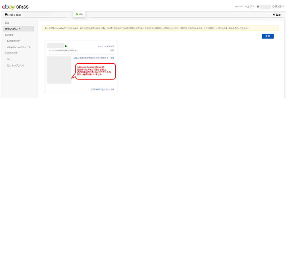Click the briefcase account icon in header
Screen dimensions: 286x257
coord(258,7)
